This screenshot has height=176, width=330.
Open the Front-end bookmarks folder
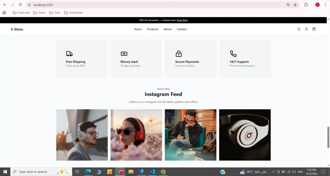click(x=21, y=12)
